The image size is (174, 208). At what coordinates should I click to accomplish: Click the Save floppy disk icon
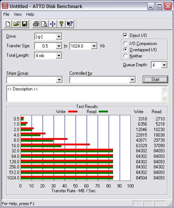pyautogui.click(x=25, y=24)
